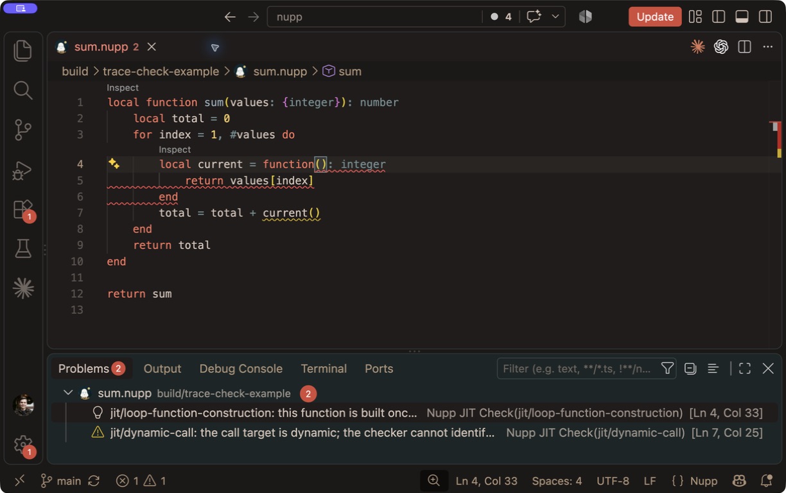
Task: Open the Copilot status icon
Action: click(x=739, y=481)
